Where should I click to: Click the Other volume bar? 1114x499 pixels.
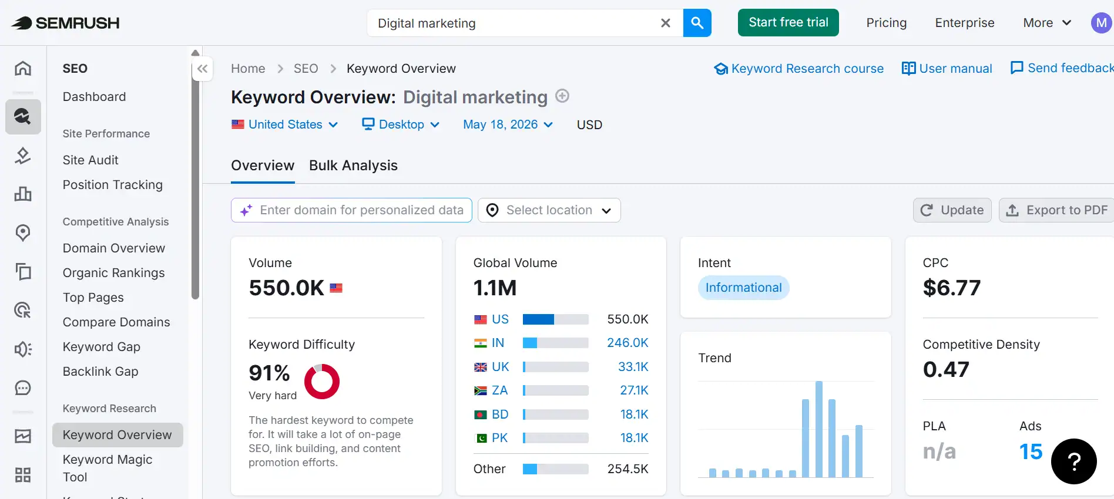coord(556,469)
